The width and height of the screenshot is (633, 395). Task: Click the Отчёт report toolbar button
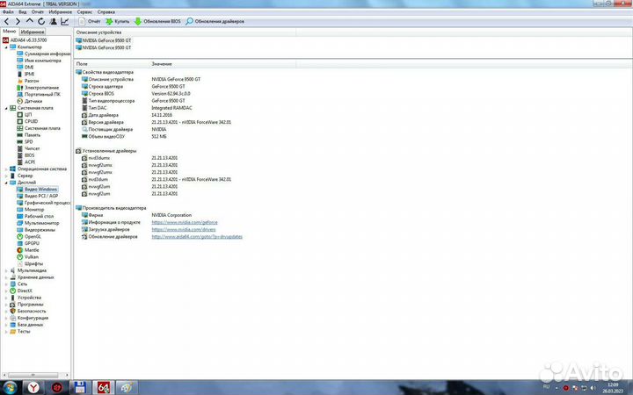coord(90,21)
